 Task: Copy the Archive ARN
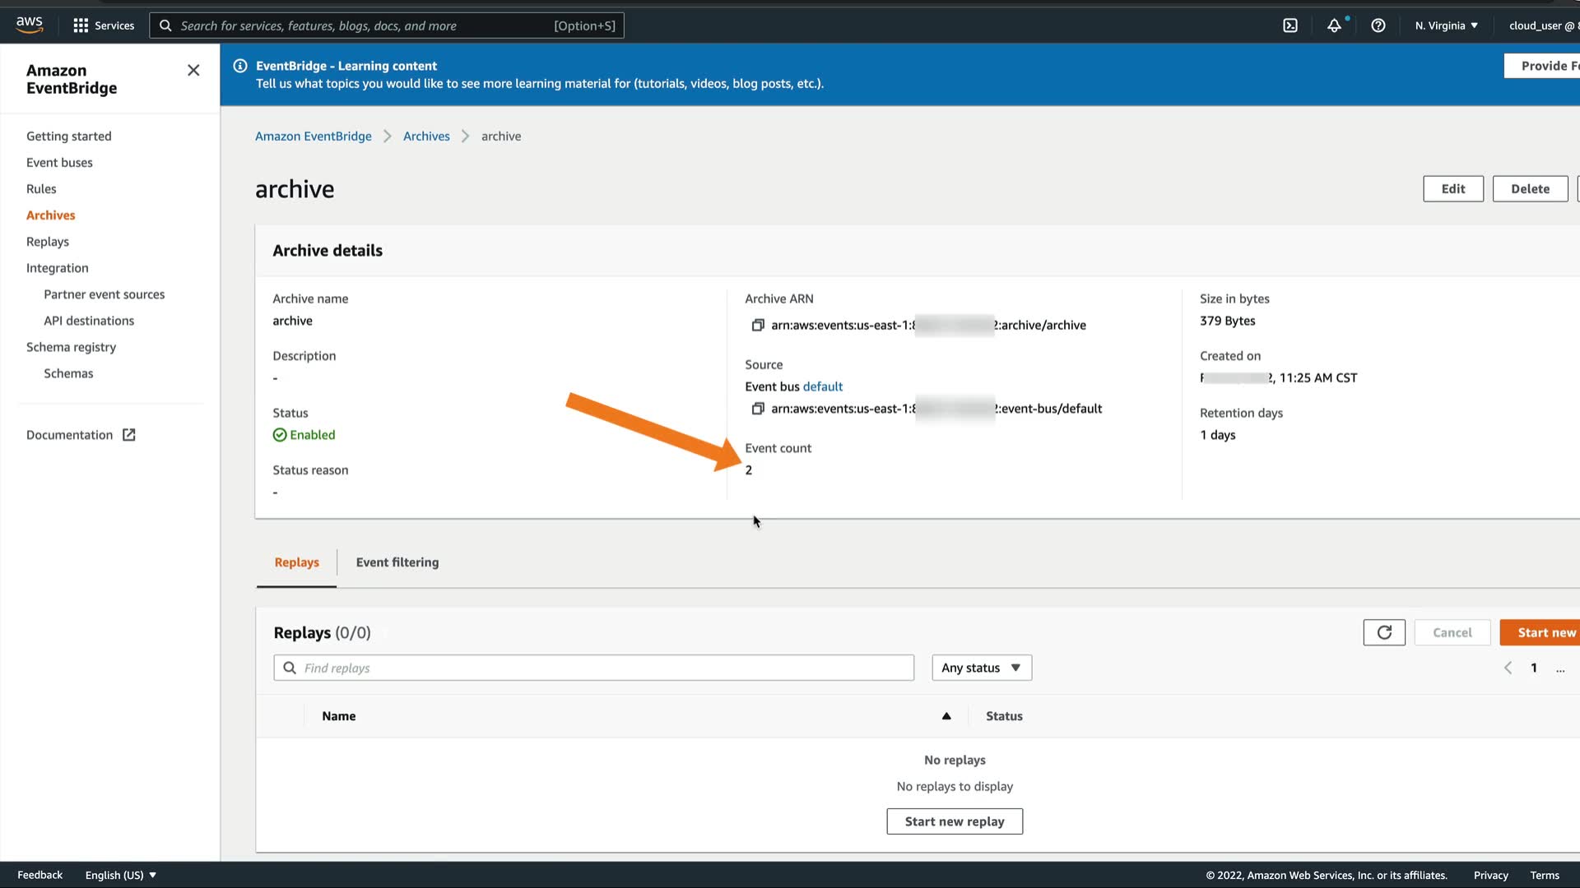pyautogui.click(x=758, y=326)
